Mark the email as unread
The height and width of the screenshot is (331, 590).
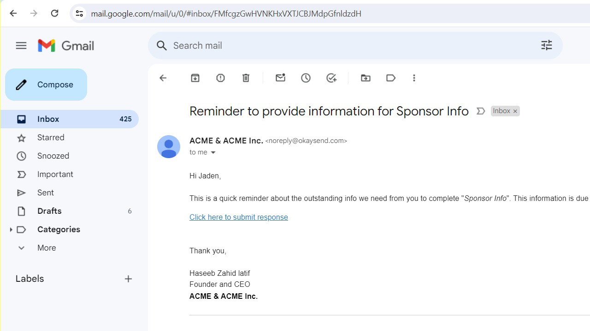280,78
